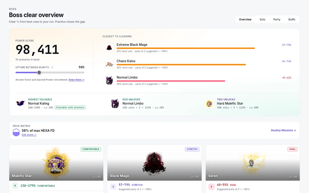Open the Party tab

pyautogui.click(x=277, y=19)
